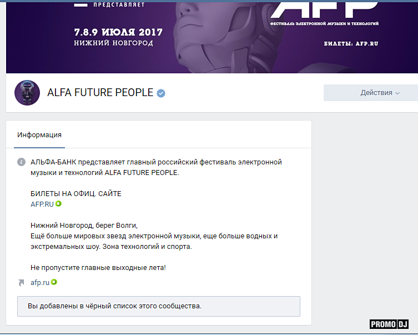Click the НИЖНИЙ НОВГОРОД banner text

coord(114,43)
